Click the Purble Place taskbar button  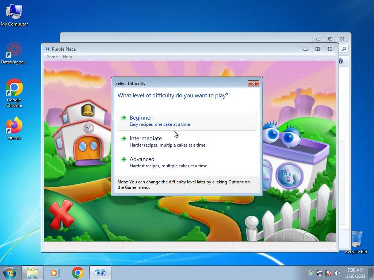[x=100, y=273]
